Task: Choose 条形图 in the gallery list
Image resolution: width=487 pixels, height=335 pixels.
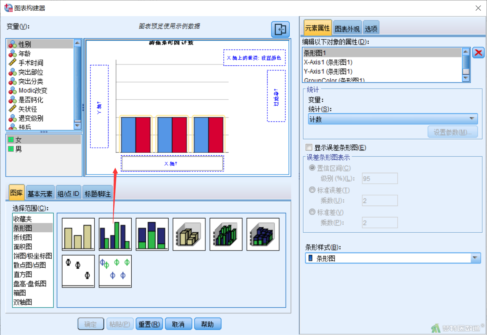Action: 33,228
